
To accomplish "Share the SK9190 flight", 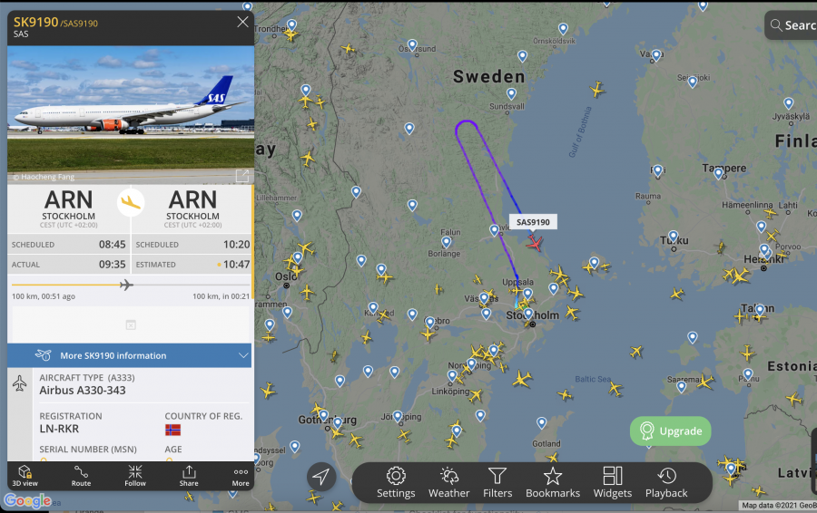I will (189, 476).
